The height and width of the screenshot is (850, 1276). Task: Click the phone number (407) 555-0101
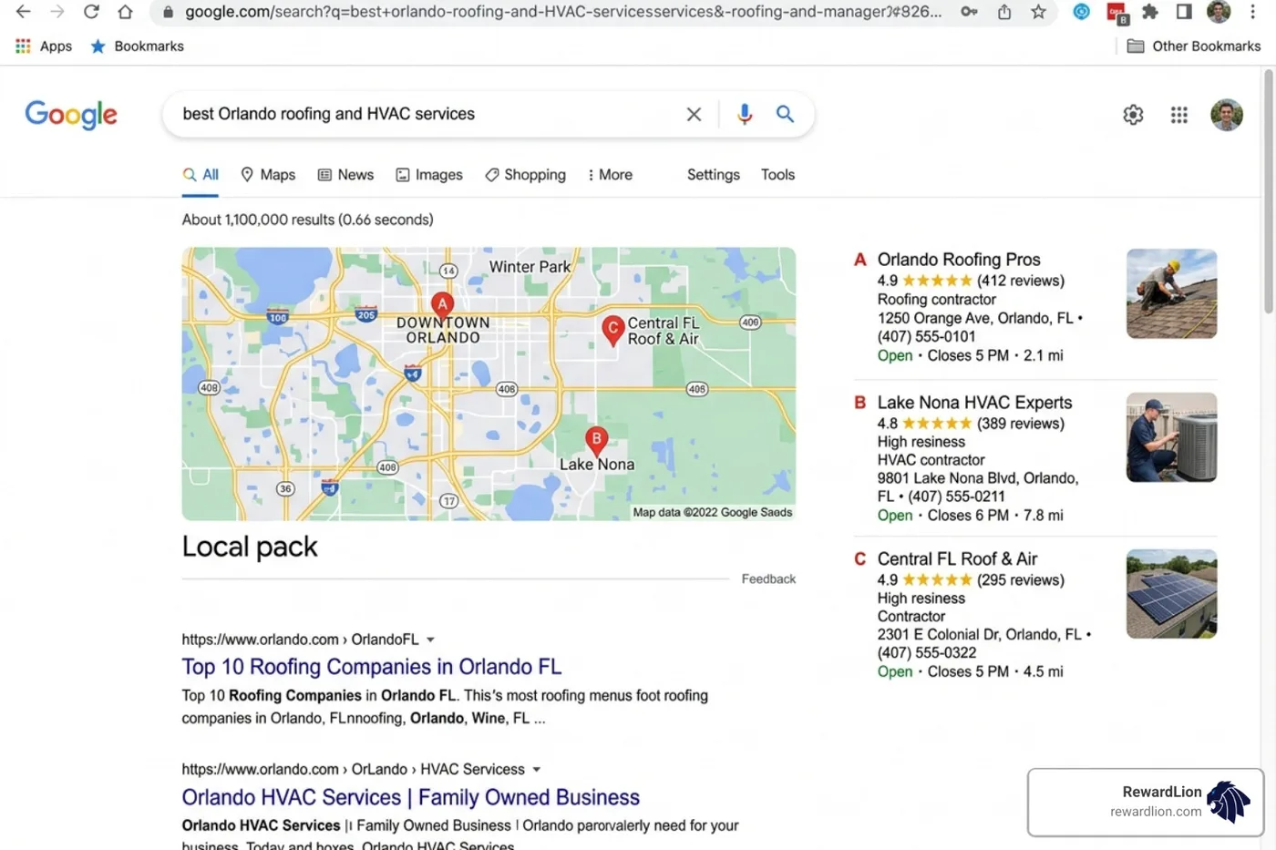click(926, 337)
